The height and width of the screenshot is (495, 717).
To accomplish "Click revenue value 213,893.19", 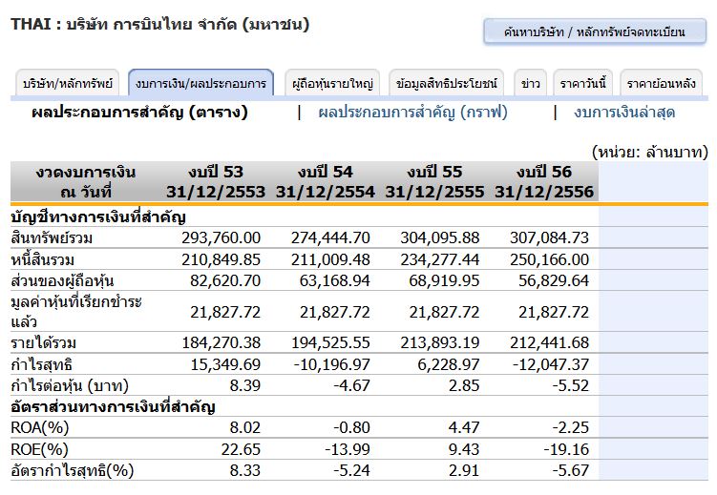I will click(440, 342).
